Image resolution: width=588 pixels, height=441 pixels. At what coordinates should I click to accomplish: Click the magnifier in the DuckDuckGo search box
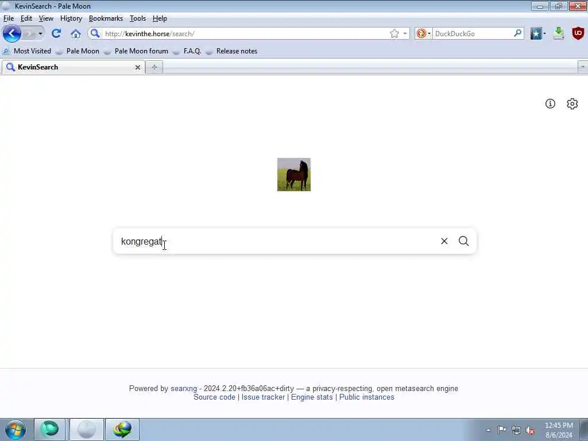point(518,33)
